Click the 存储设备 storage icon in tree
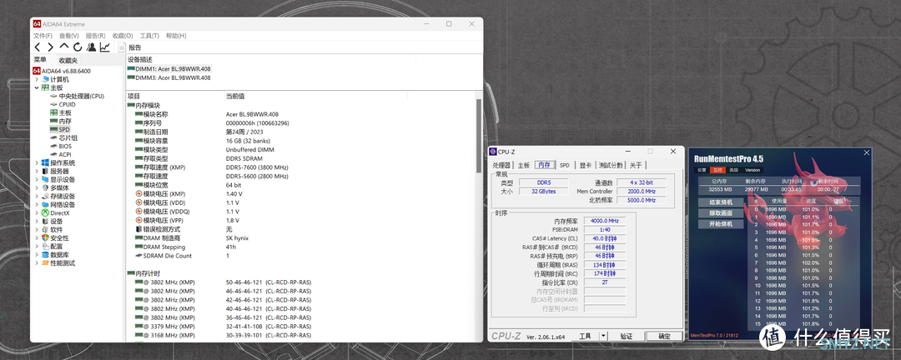 (x=45, y=197)
